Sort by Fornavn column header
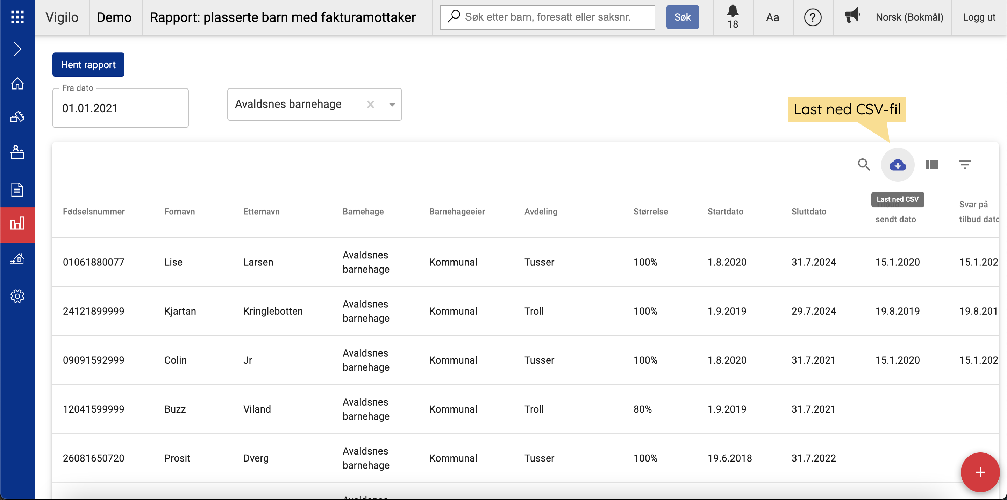 179,212
